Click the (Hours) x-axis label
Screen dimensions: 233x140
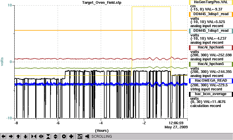[x=102, y=131]
